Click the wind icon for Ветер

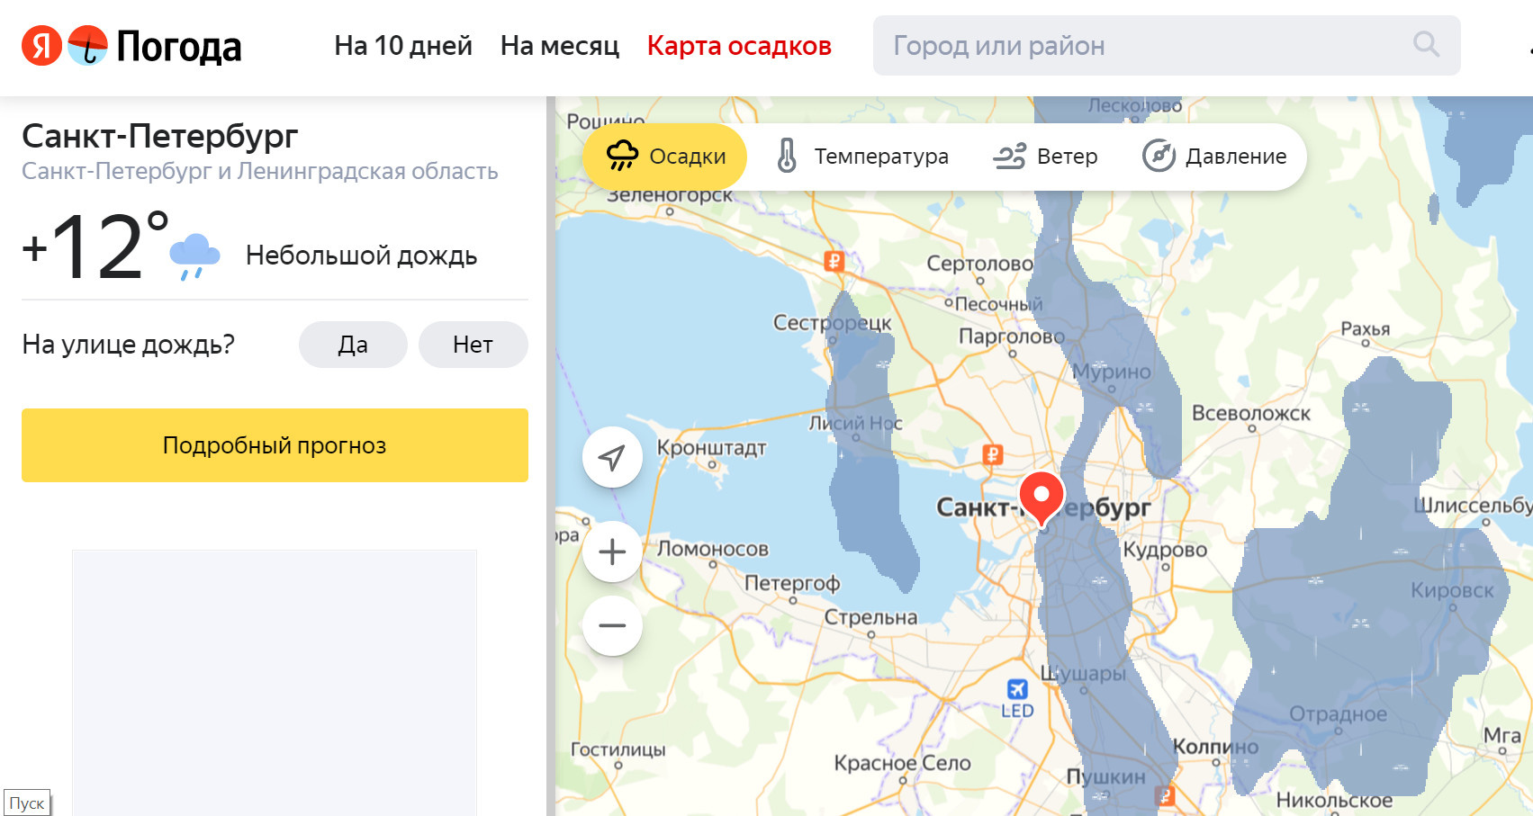(x=1009, y=156)
